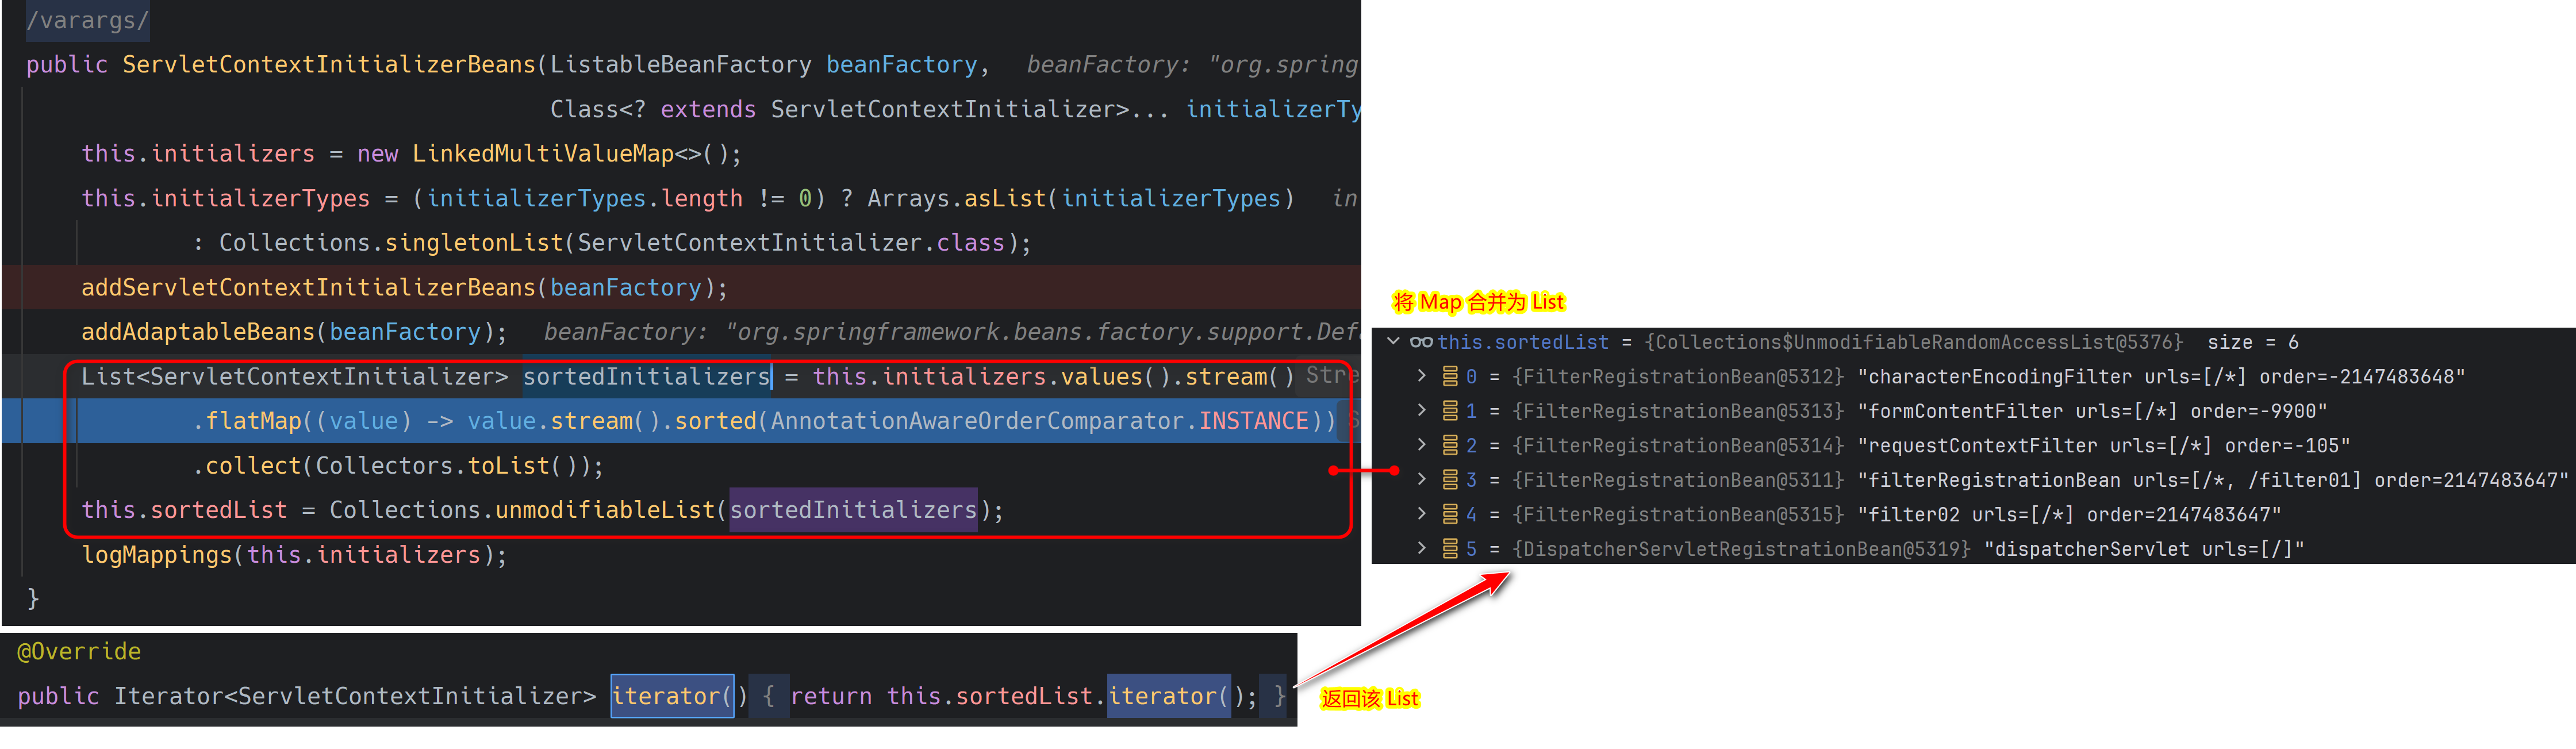Click the ServletContextInitializerBeans constructor name
The height and width of the screenshot is (749, 2576).
(x=329, y=65)
